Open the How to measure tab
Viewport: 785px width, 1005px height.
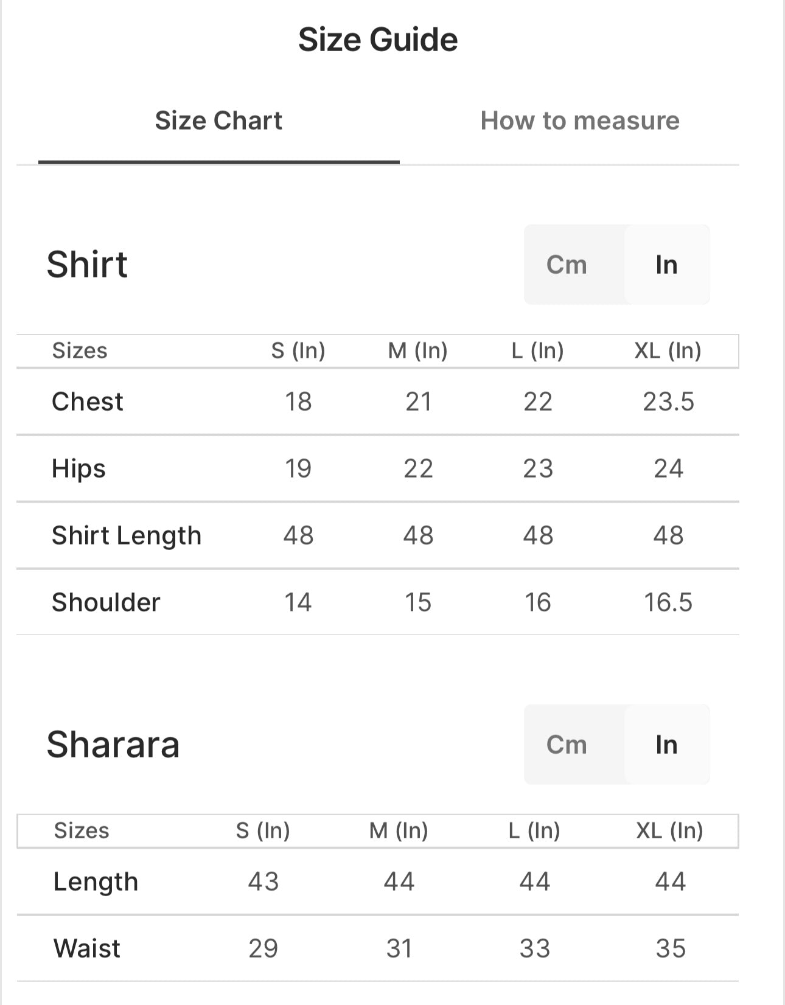(x=579, y=120)
